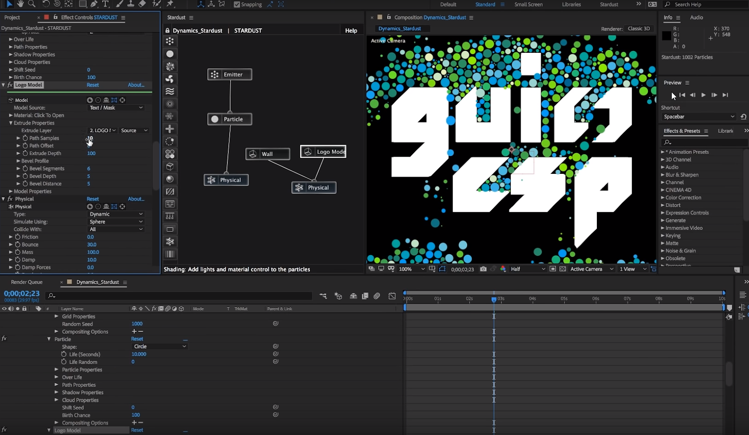Toggle Mask and Shape Path Visibility
This screenshot has height=435, width=749.
click(x=442, y=269)
